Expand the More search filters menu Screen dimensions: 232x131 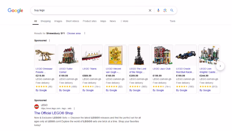coord(124,21)
